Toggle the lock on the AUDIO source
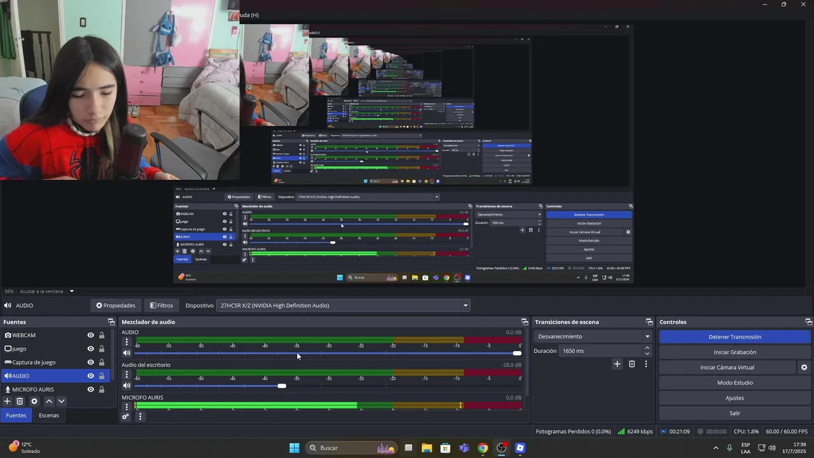Screen dimensions: 814x458 (x=102, y=376)
